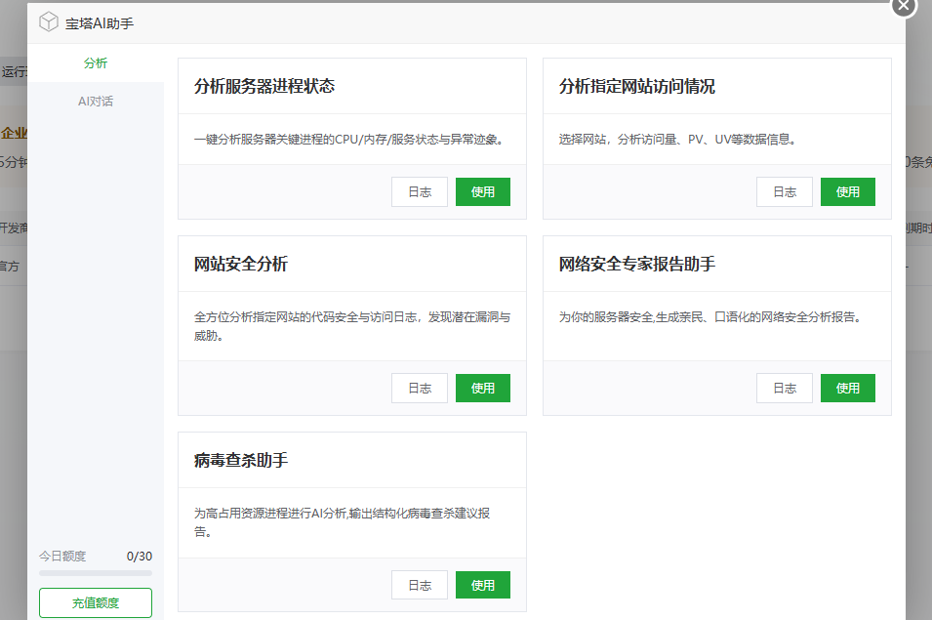Click 使用 for 分析指定网站访问情况

(x=848, y=192)
